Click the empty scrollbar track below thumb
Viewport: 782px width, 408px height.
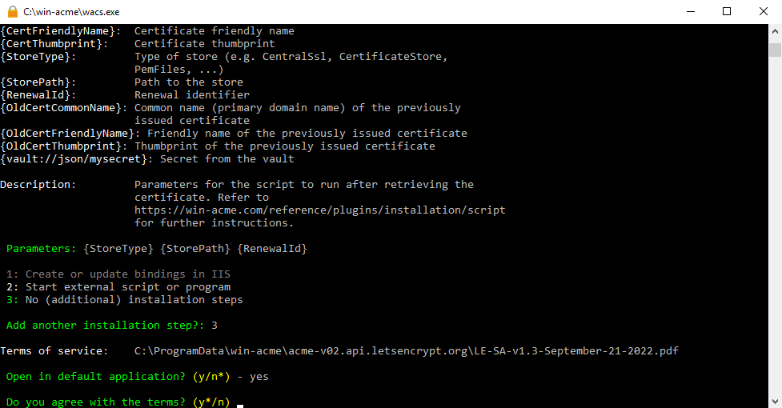[775, 224]
